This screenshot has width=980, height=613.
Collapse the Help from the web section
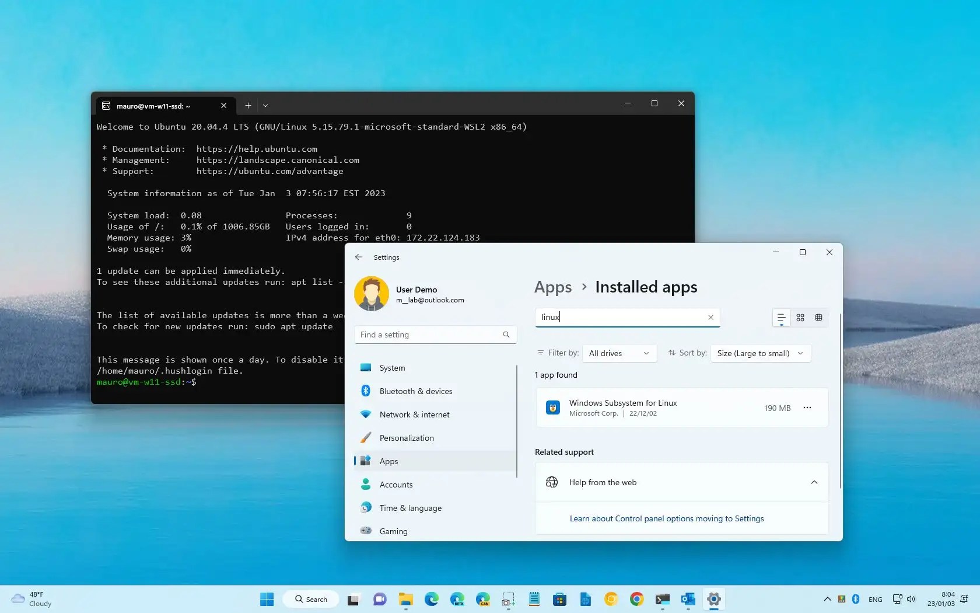[814, 482]
